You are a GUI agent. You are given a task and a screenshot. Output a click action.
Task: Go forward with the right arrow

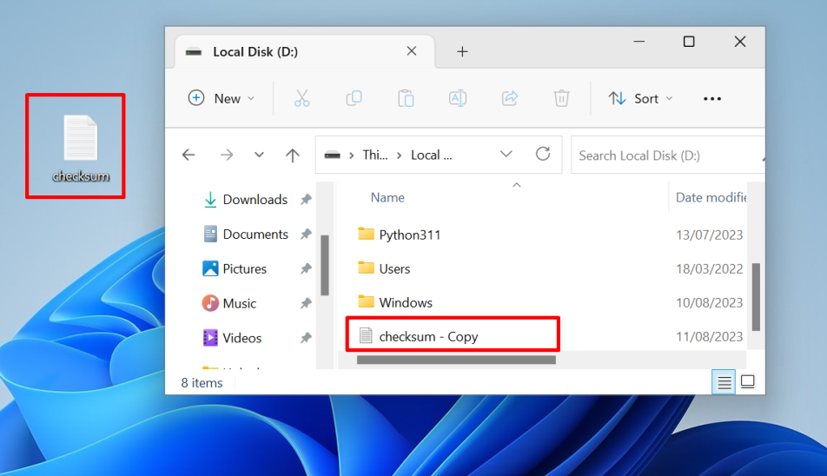[227, 155]
